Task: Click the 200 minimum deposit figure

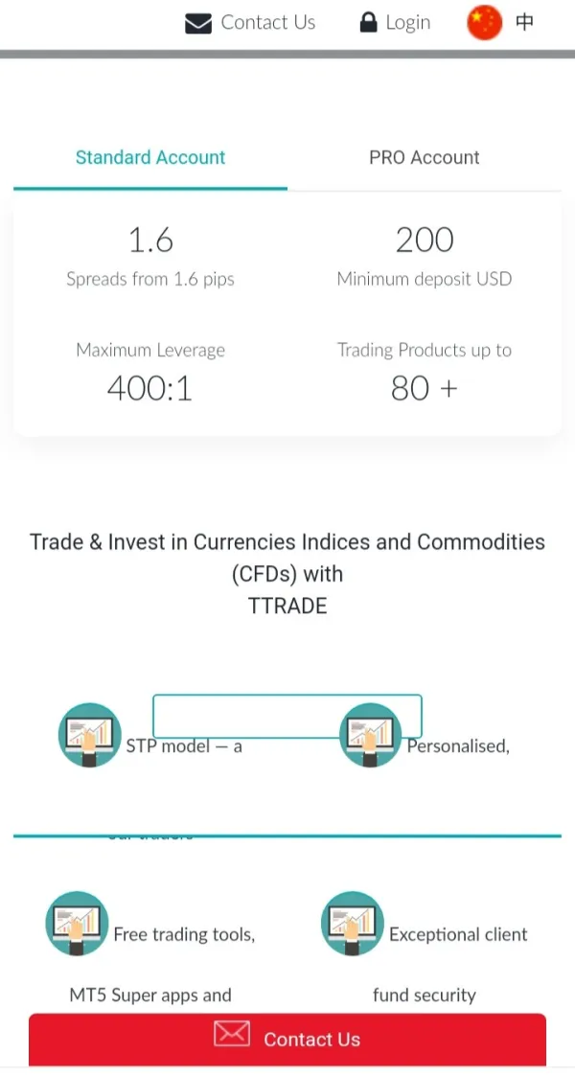Action: point(424,241)
